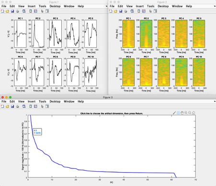
Task: Select Edit Plot arrow tool in Figure 2
Action: point(150,11)
